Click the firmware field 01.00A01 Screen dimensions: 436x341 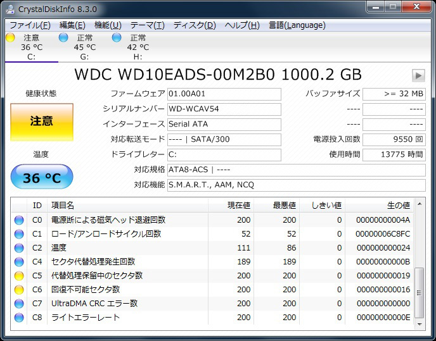(x=224, y=94)
